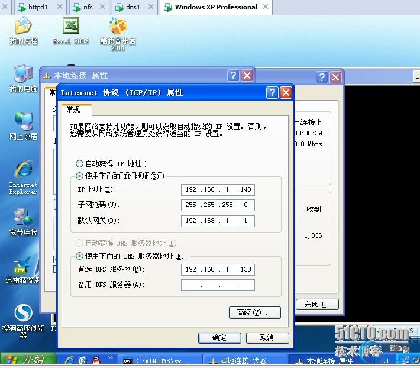Click 关闭 button in 本地连接 状态 window
The height and width of the screenshot is (368, 420).
coord(317,304)
